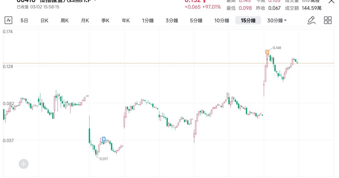Open the pencil drawing tool
This screenshot has width=339, height=178.
pyautogui.click(x=311, y=21)
